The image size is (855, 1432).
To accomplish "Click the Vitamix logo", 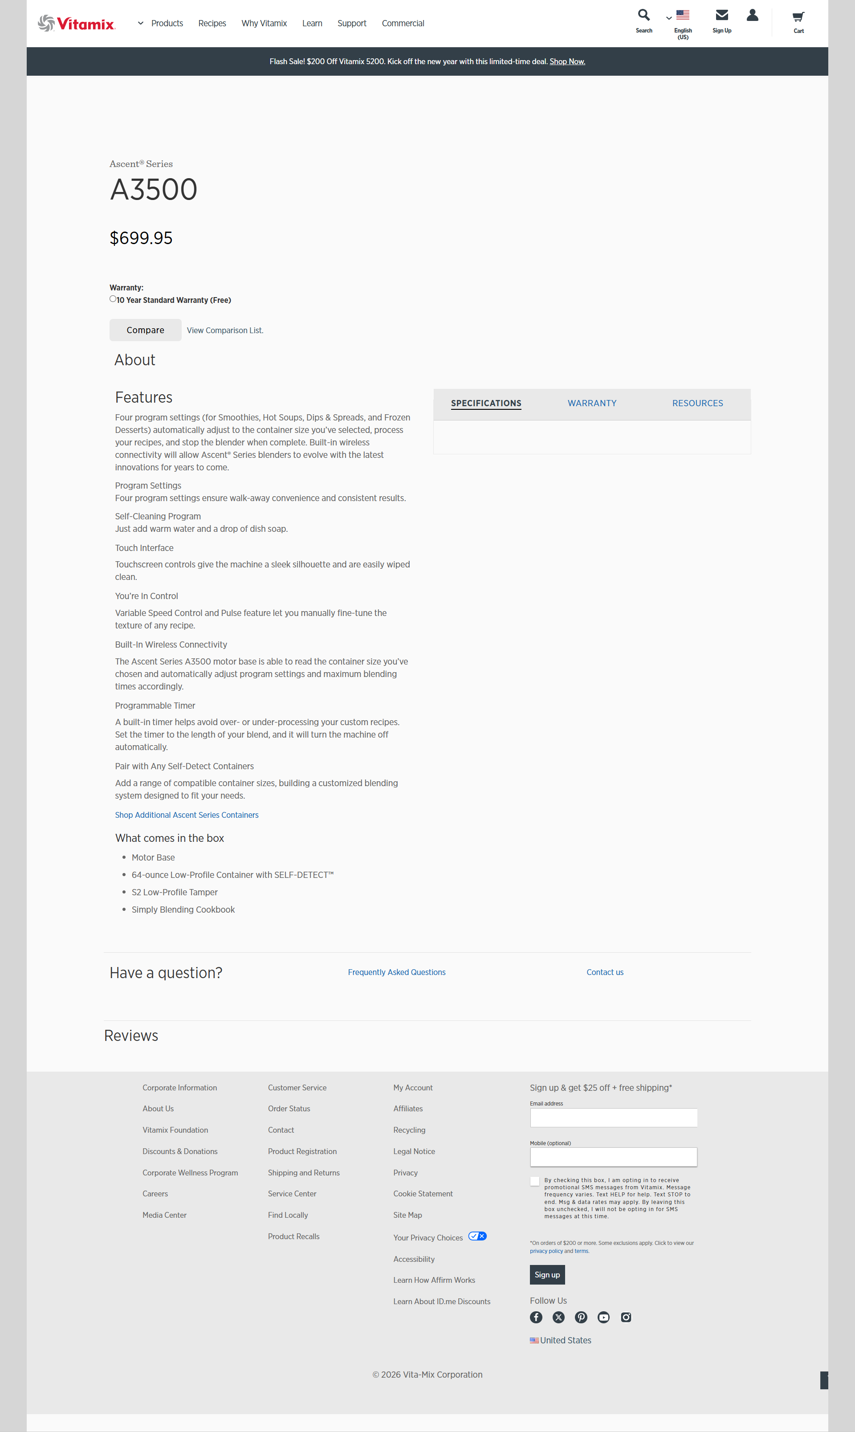I will (77, 23).
